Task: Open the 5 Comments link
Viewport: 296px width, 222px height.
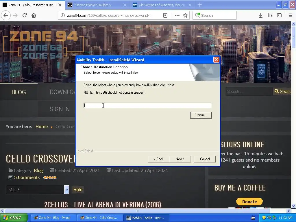Action: click(27, 177)
